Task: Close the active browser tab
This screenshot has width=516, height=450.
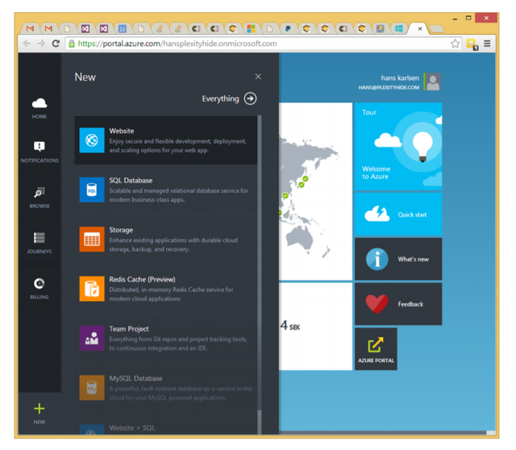Action: point(420,29)
